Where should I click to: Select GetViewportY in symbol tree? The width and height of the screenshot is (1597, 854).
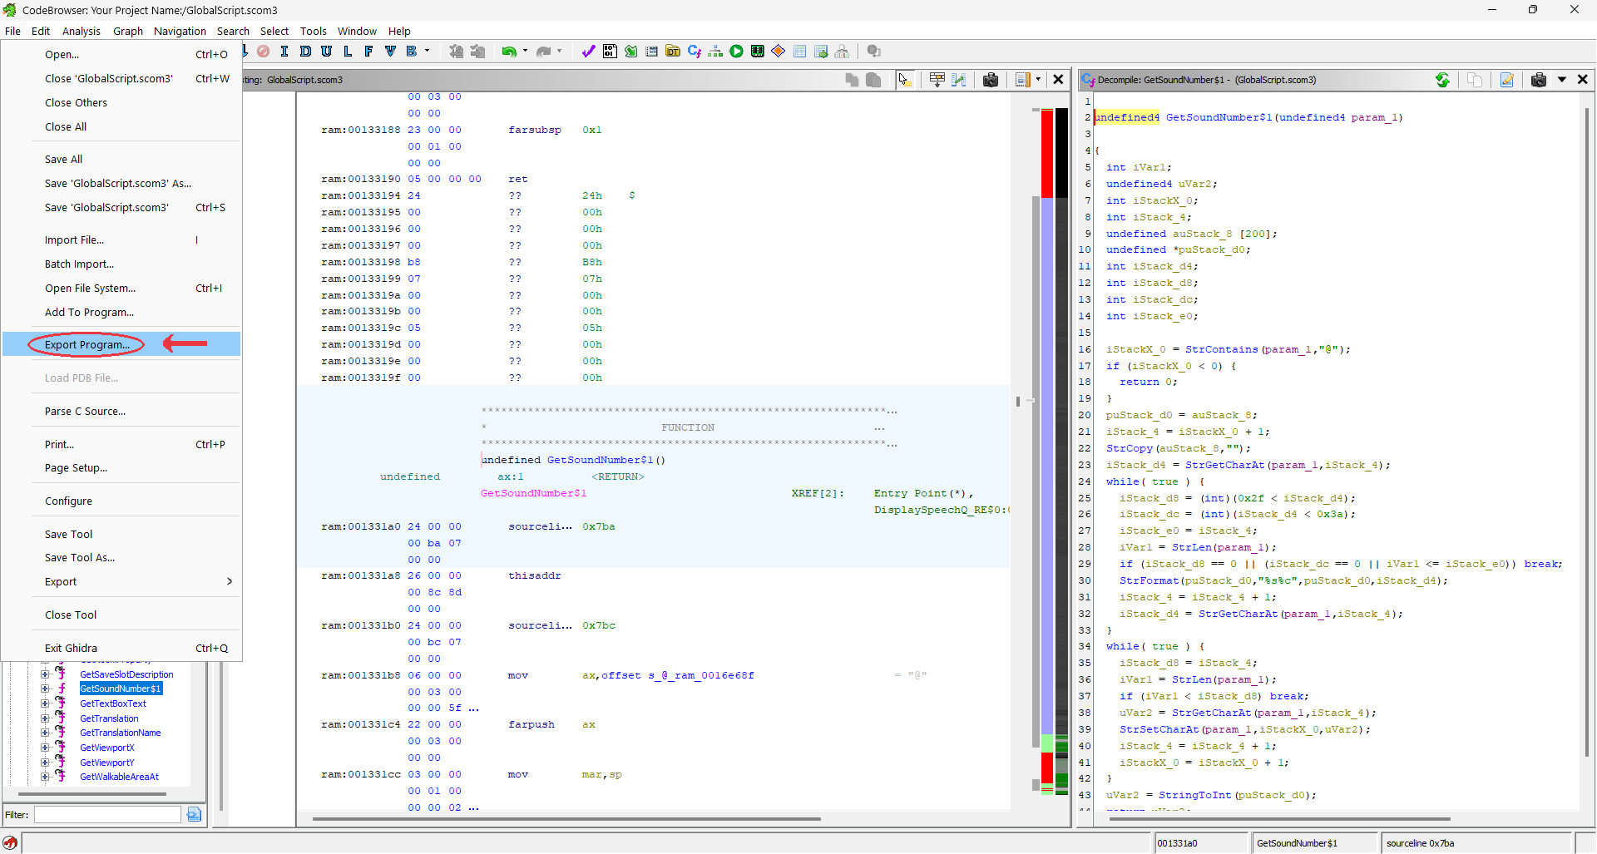[x=106, y=763]
